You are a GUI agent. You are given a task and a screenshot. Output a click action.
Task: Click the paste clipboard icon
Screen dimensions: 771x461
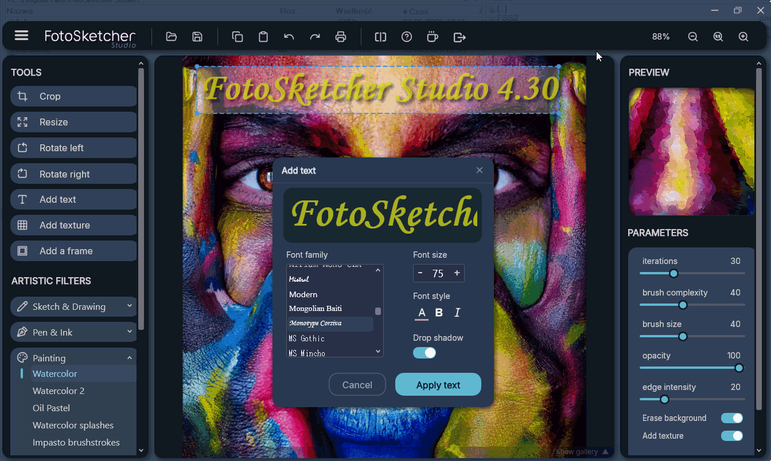click(263, 37)
